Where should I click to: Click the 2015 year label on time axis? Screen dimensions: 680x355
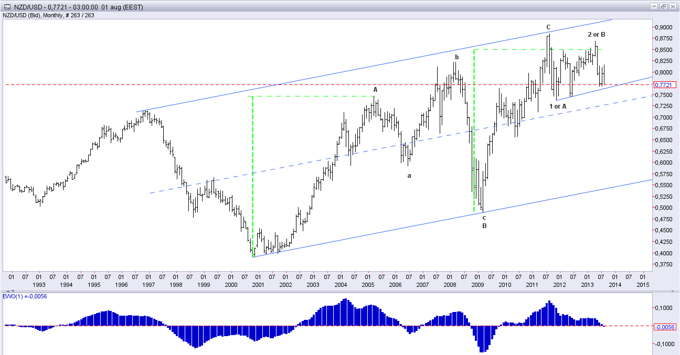tap(643, 285)
